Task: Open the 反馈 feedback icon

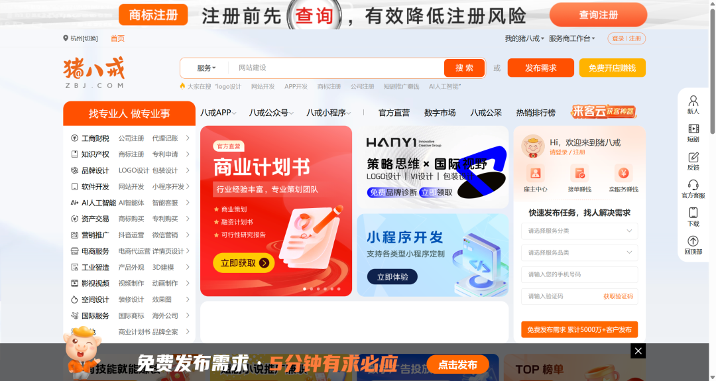Action: click(x=693, y=157)
